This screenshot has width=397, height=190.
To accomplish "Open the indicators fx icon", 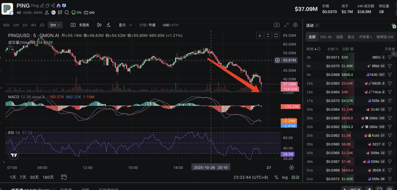I will pyautogui.click(x=109, y=25).
